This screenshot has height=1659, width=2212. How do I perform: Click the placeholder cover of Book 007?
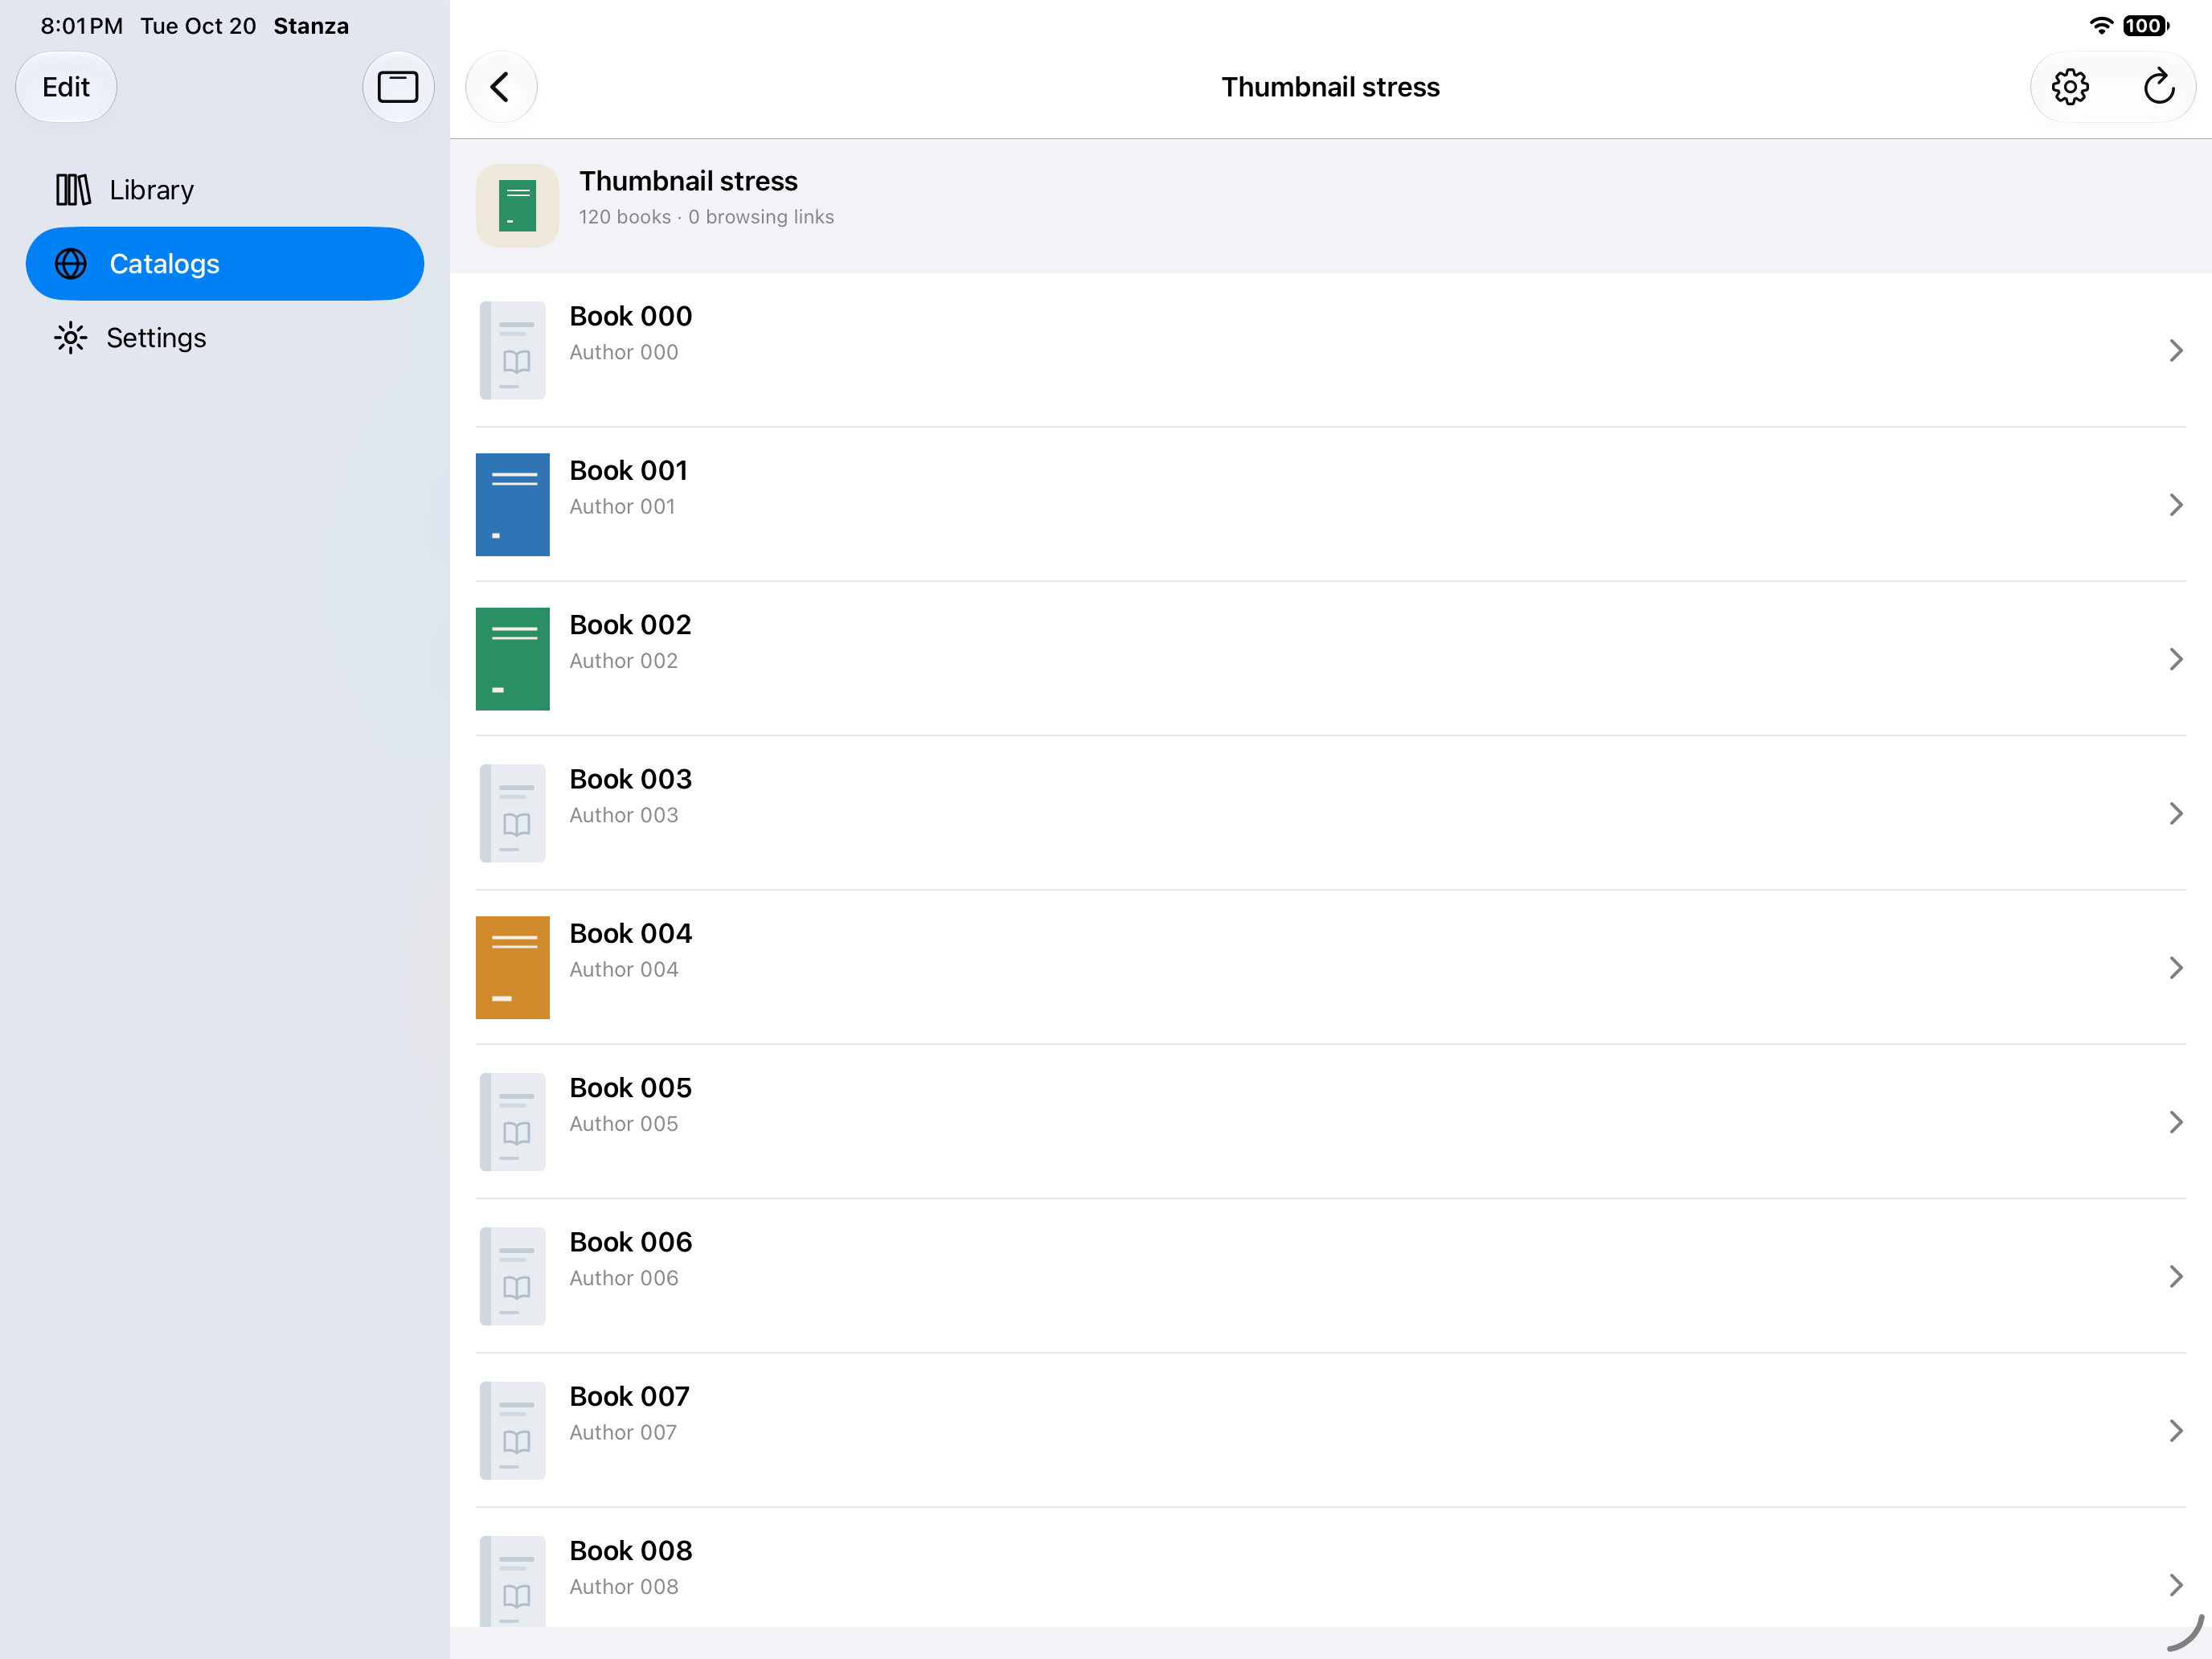click(513, 1430)
